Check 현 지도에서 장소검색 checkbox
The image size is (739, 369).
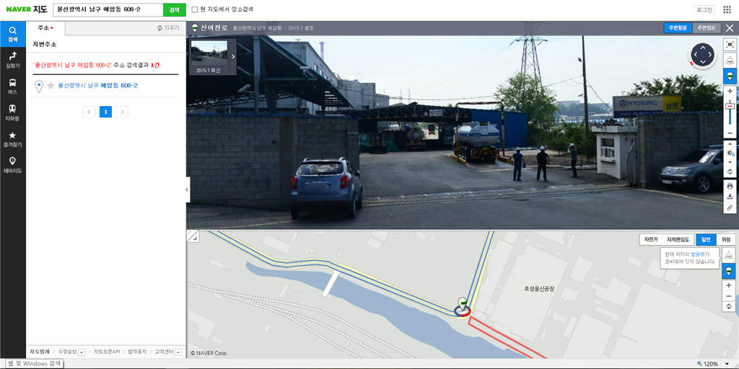(x=195, y=9)
